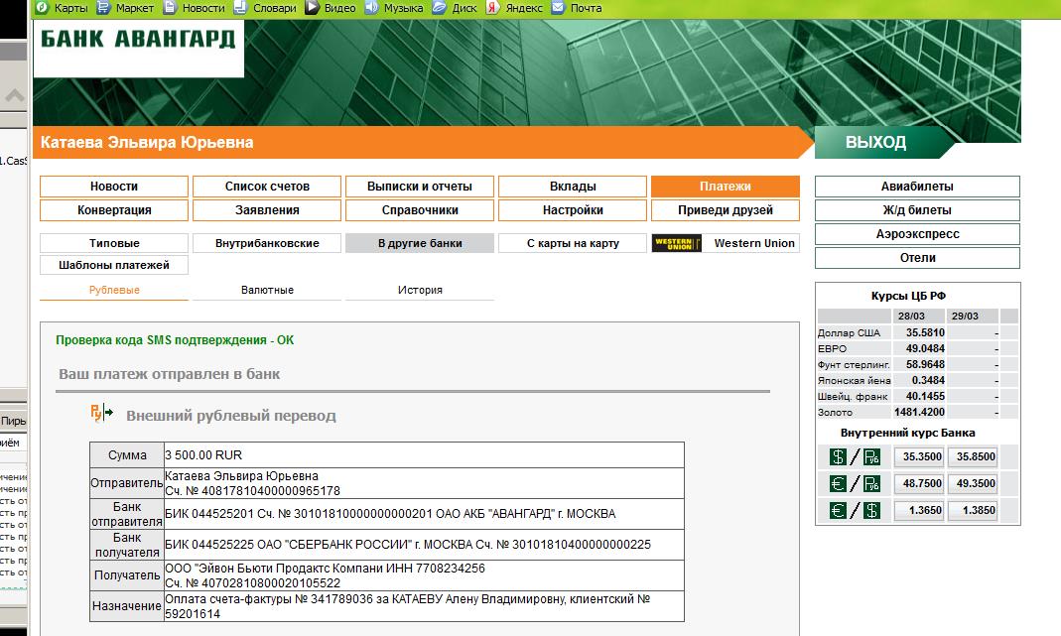
Task: Open the Новости menu button
Action: (x=114, y=187)
